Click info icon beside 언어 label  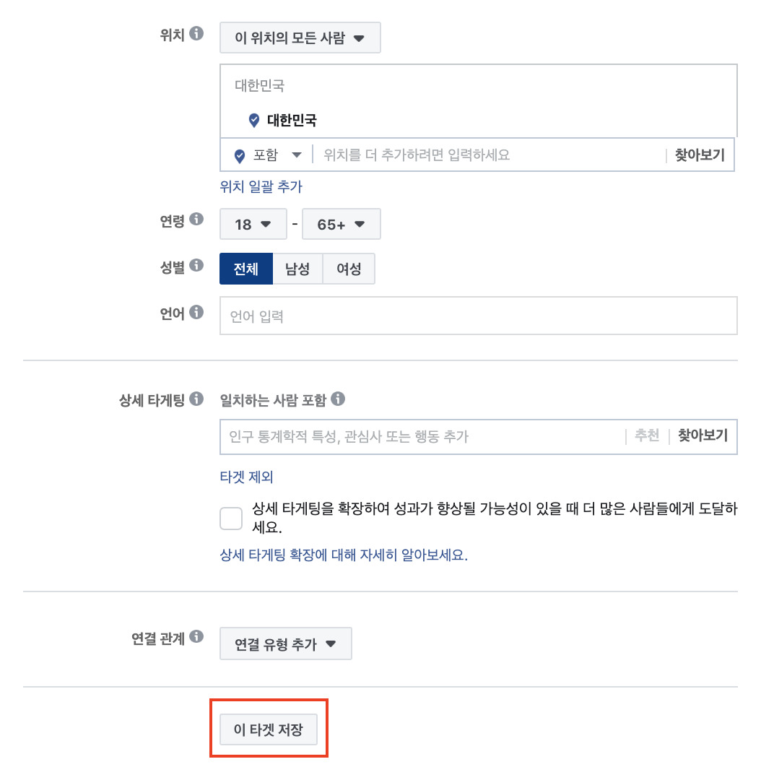(x=196, y=312)
